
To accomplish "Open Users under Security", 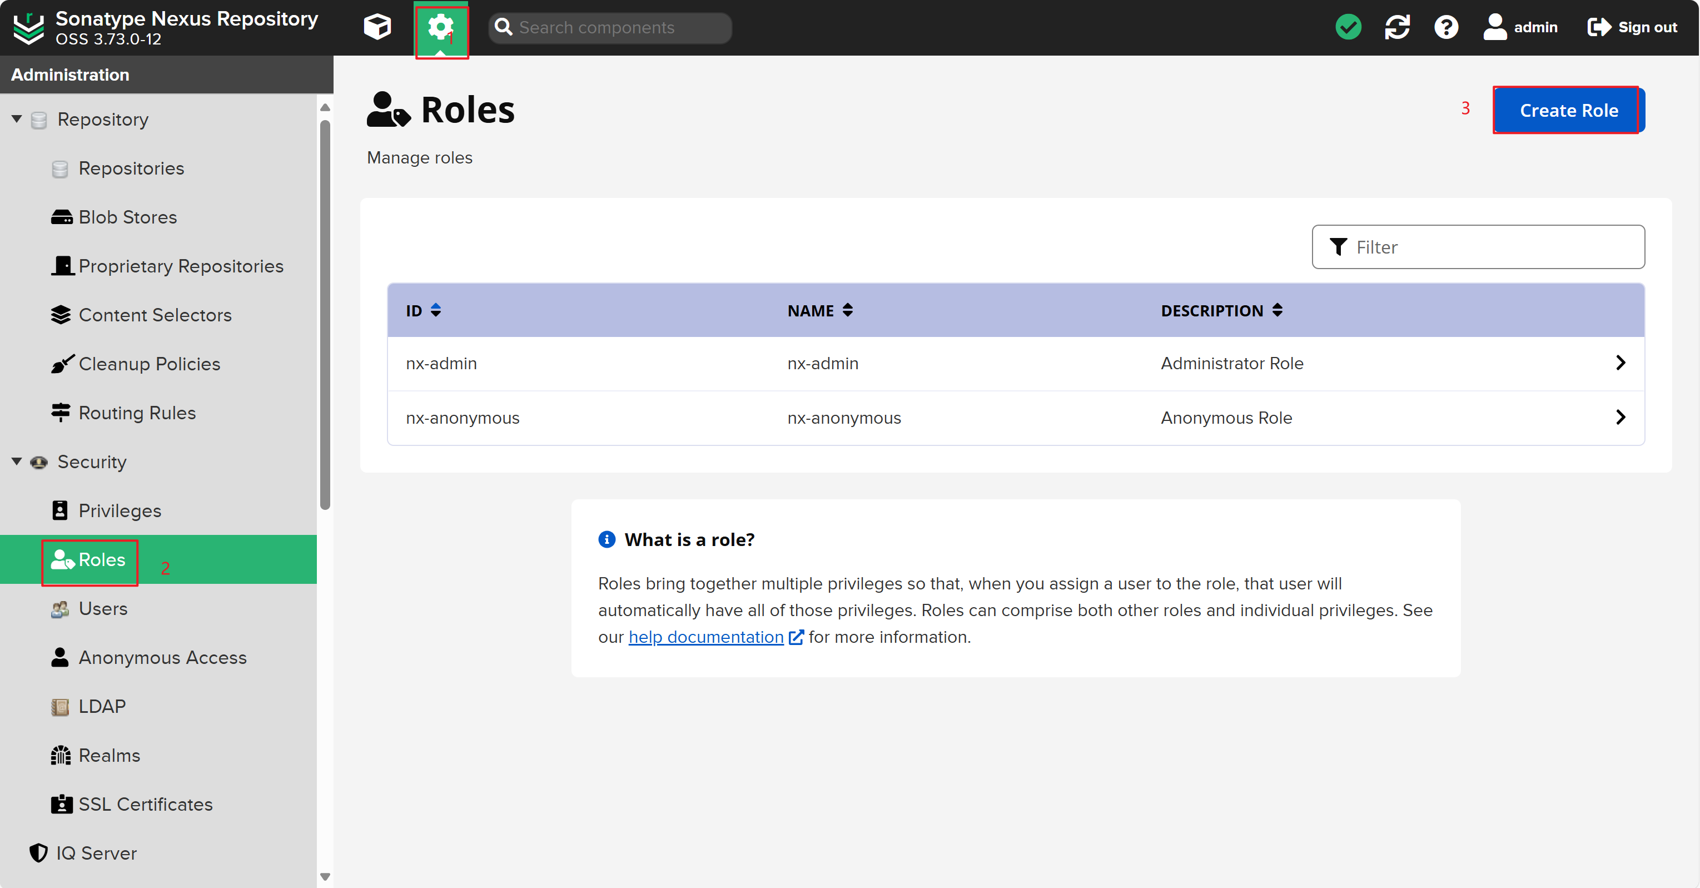I will point(103,608).
